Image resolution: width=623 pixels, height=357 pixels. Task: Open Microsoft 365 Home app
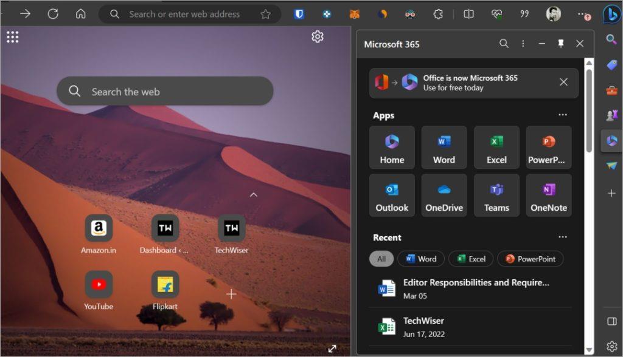point(392,148)
